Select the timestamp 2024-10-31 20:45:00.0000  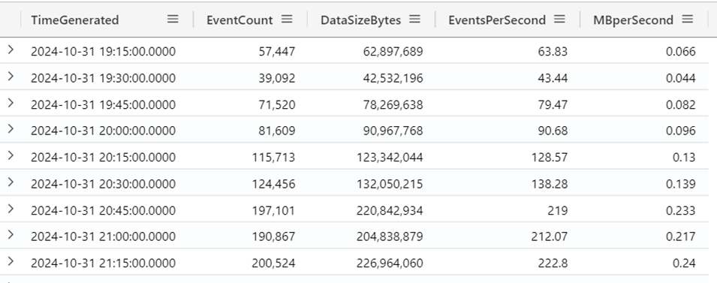(x=104, y=210)
